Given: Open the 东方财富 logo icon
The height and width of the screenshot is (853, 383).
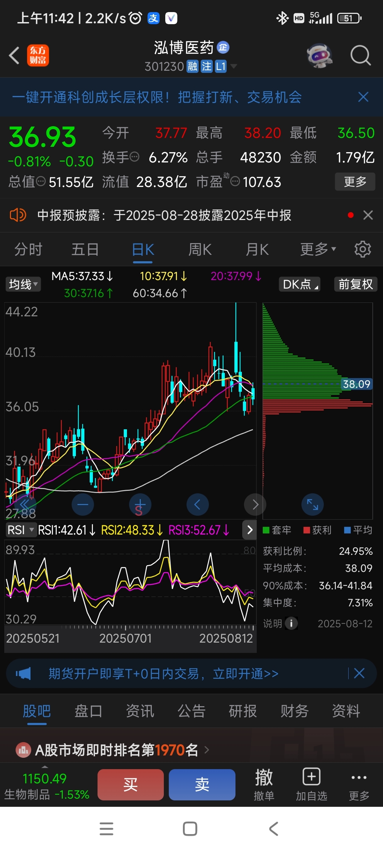Looking at the screenshot, I should [38, 56].
